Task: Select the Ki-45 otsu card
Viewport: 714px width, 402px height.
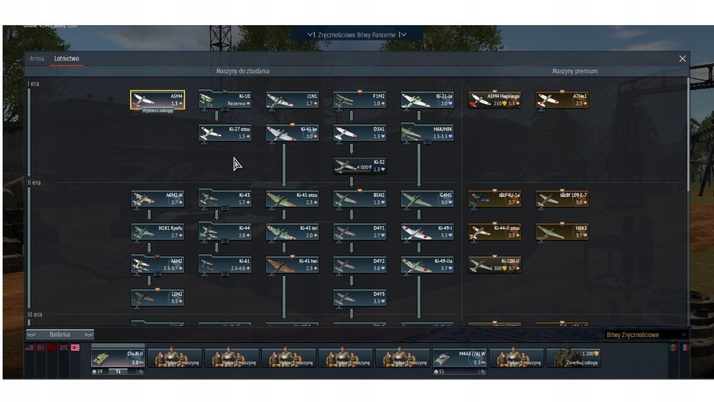Action: click(x=292, y=199)
